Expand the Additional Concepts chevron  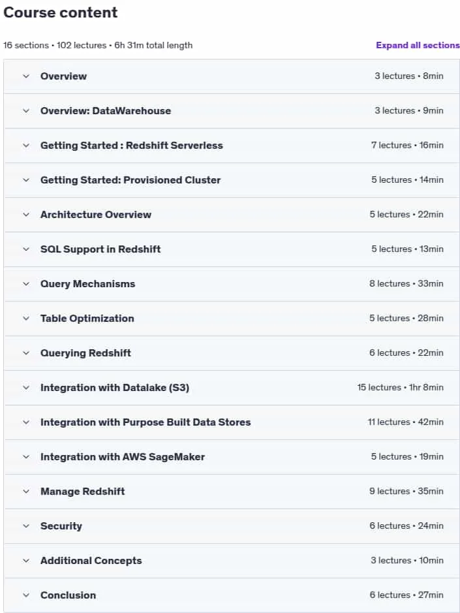click(26, 561)
